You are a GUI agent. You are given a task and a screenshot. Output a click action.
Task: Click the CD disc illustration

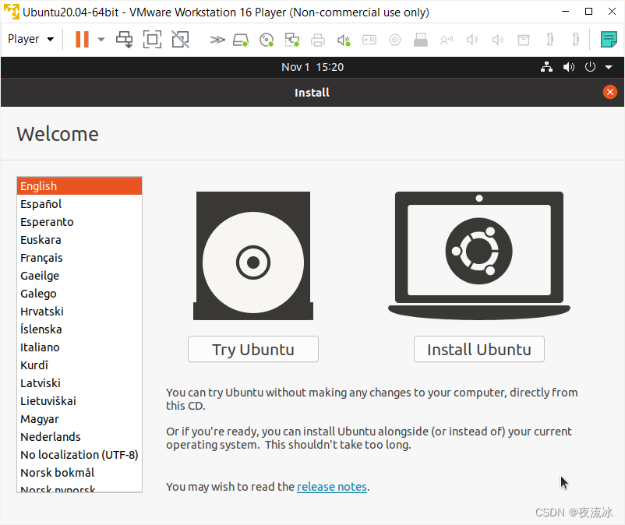click(253, 255)
